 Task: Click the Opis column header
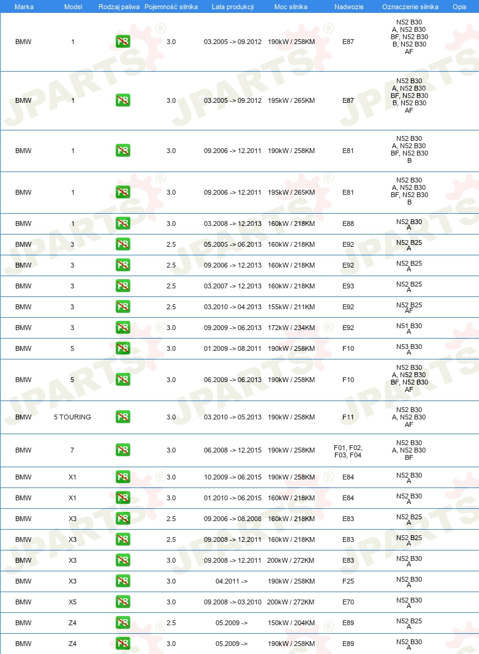(459, 7)
